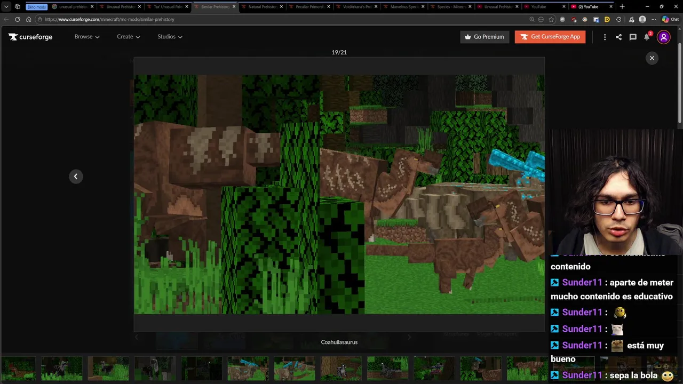Switch to VoidArkana's tab
Viewport: 683px width, 384px height.
click(356, 7)
